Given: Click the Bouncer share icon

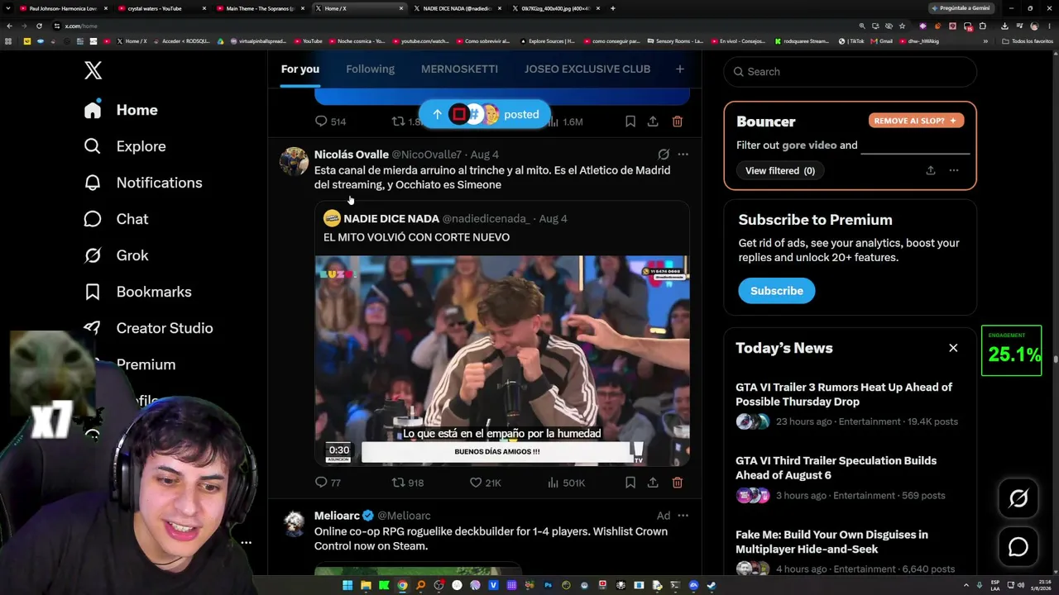Looking at the screenshot, I should 931,170.
